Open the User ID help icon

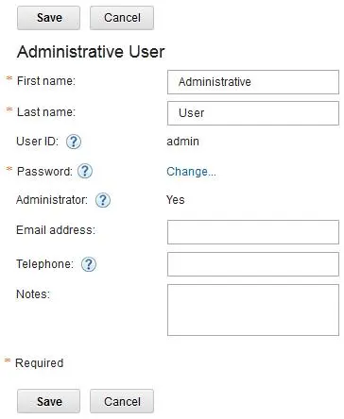point(74,142)
